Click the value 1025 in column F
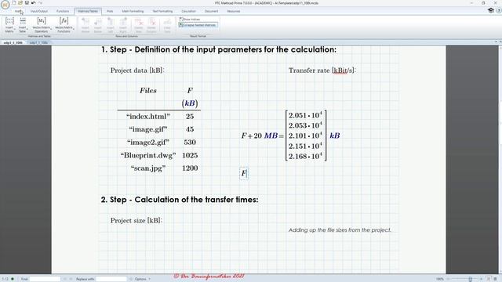 point(190,155)
